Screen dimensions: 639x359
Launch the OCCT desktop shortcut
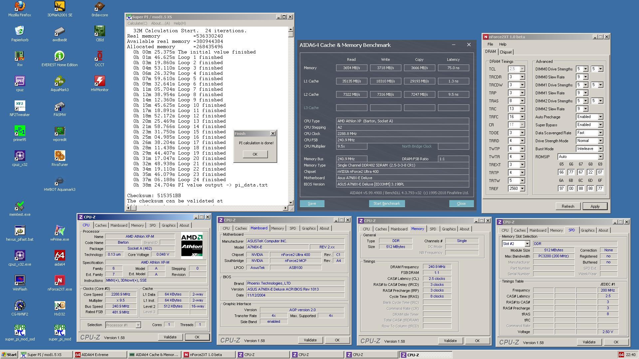[x=100, y=56]
